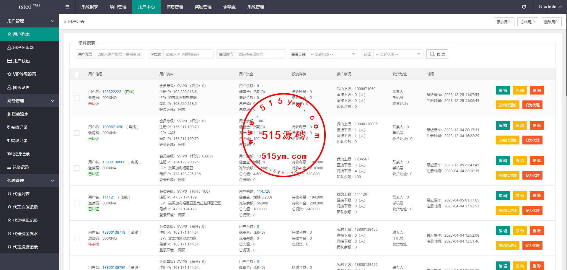This screenshot has height=270, width=567.
Task: Click the refresh icon in top bar
Action: [x=524, y=7]
